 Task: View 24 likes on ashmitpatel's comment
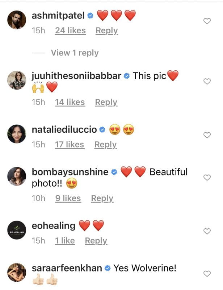click(70, 31)
